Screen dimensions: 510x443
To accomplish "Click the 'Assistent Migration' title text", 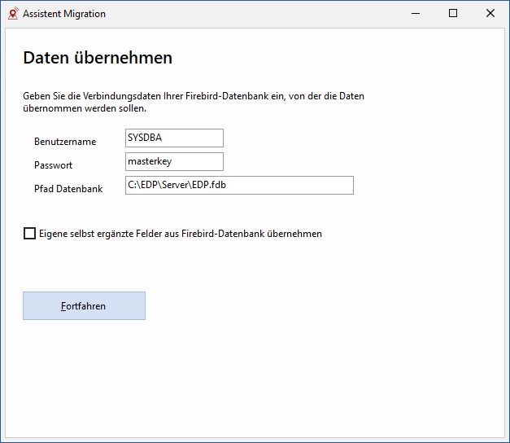I will click(64, 14).
